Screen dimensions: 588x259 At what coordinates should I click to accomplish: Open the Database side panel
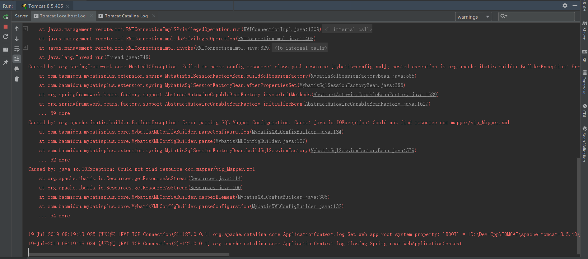[584, 82]
